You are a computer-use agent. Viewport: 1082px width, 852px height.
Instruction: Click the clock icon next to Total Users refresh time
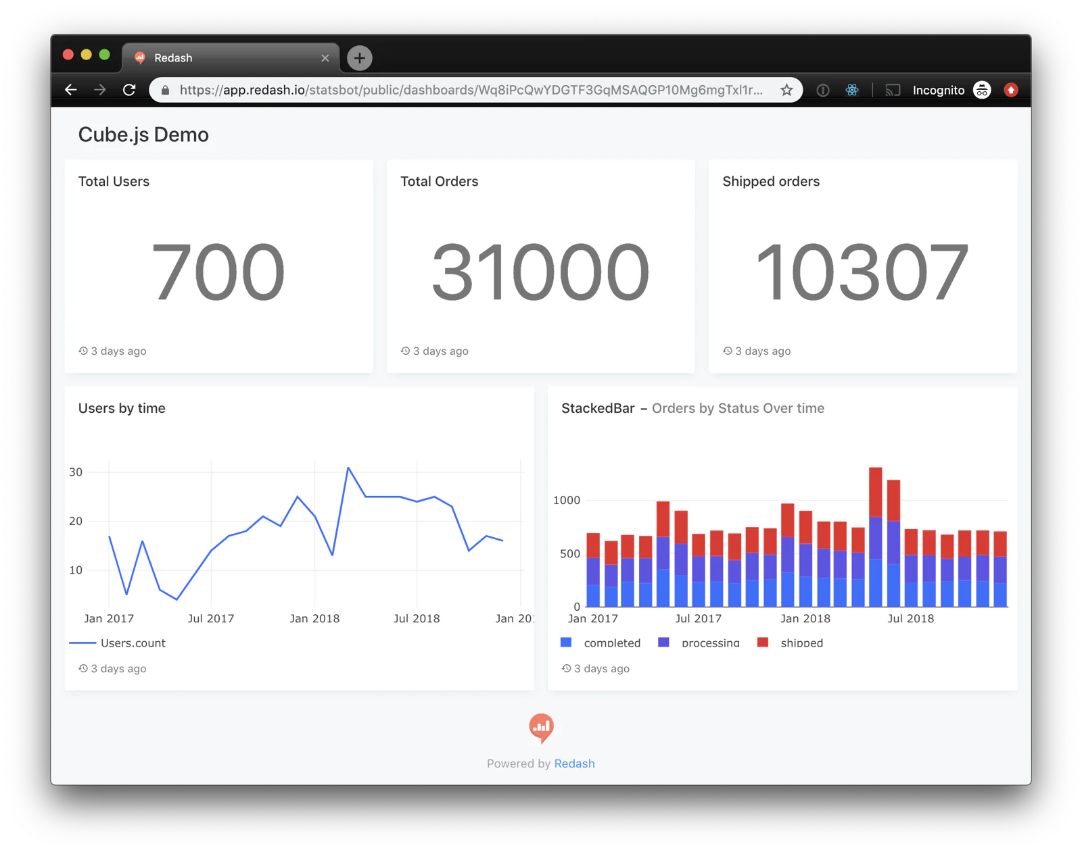pyautogui.click(x=83, y=351)
